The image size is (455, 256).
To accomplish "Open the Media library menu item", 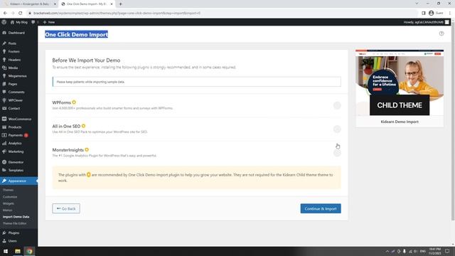I will [13, 68].
